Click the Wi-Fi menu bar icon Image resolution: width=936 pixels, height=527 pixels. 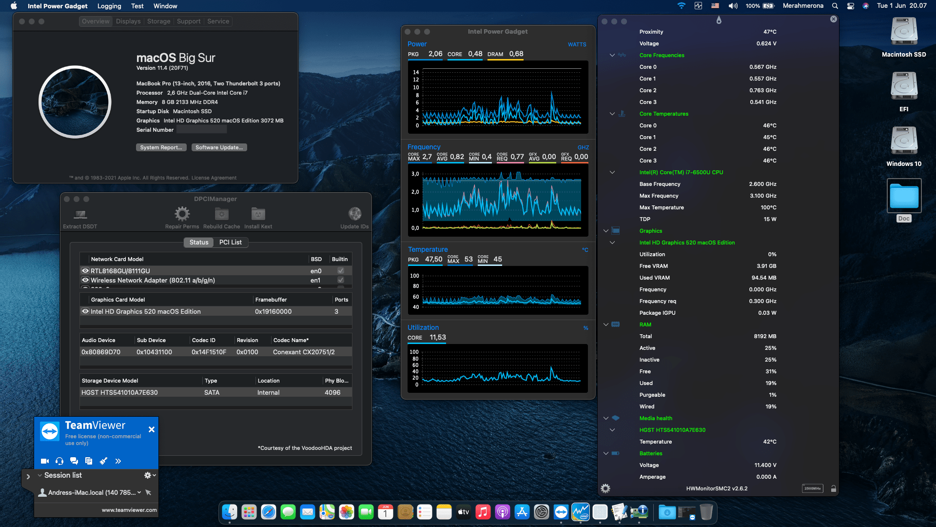click(682, 6)
